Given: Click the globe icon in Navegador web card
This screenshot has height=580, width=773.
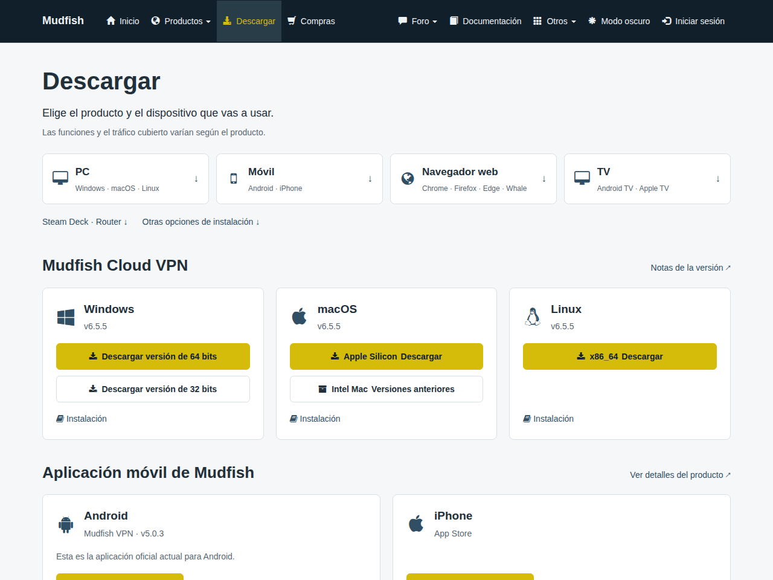Looking at the screenshot, I should point(408,178).
